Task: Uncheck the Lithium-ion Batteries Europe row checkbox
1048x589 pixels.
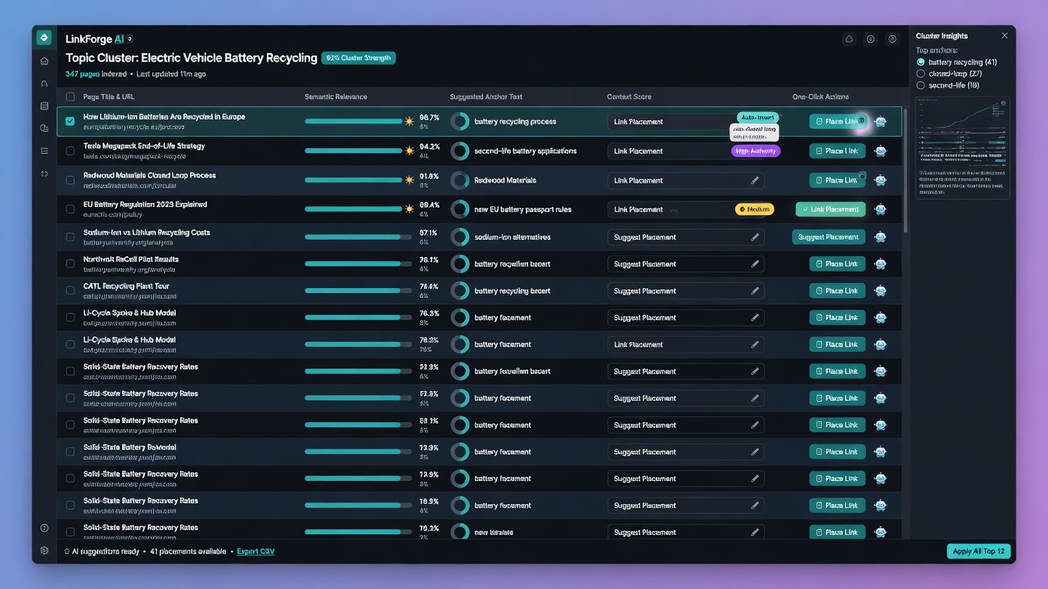Action: [x=70, y=121]
